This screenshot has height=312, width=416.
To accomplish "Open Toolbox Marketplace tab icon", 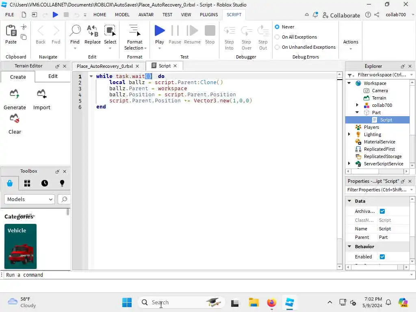I will tap(10, 183).
